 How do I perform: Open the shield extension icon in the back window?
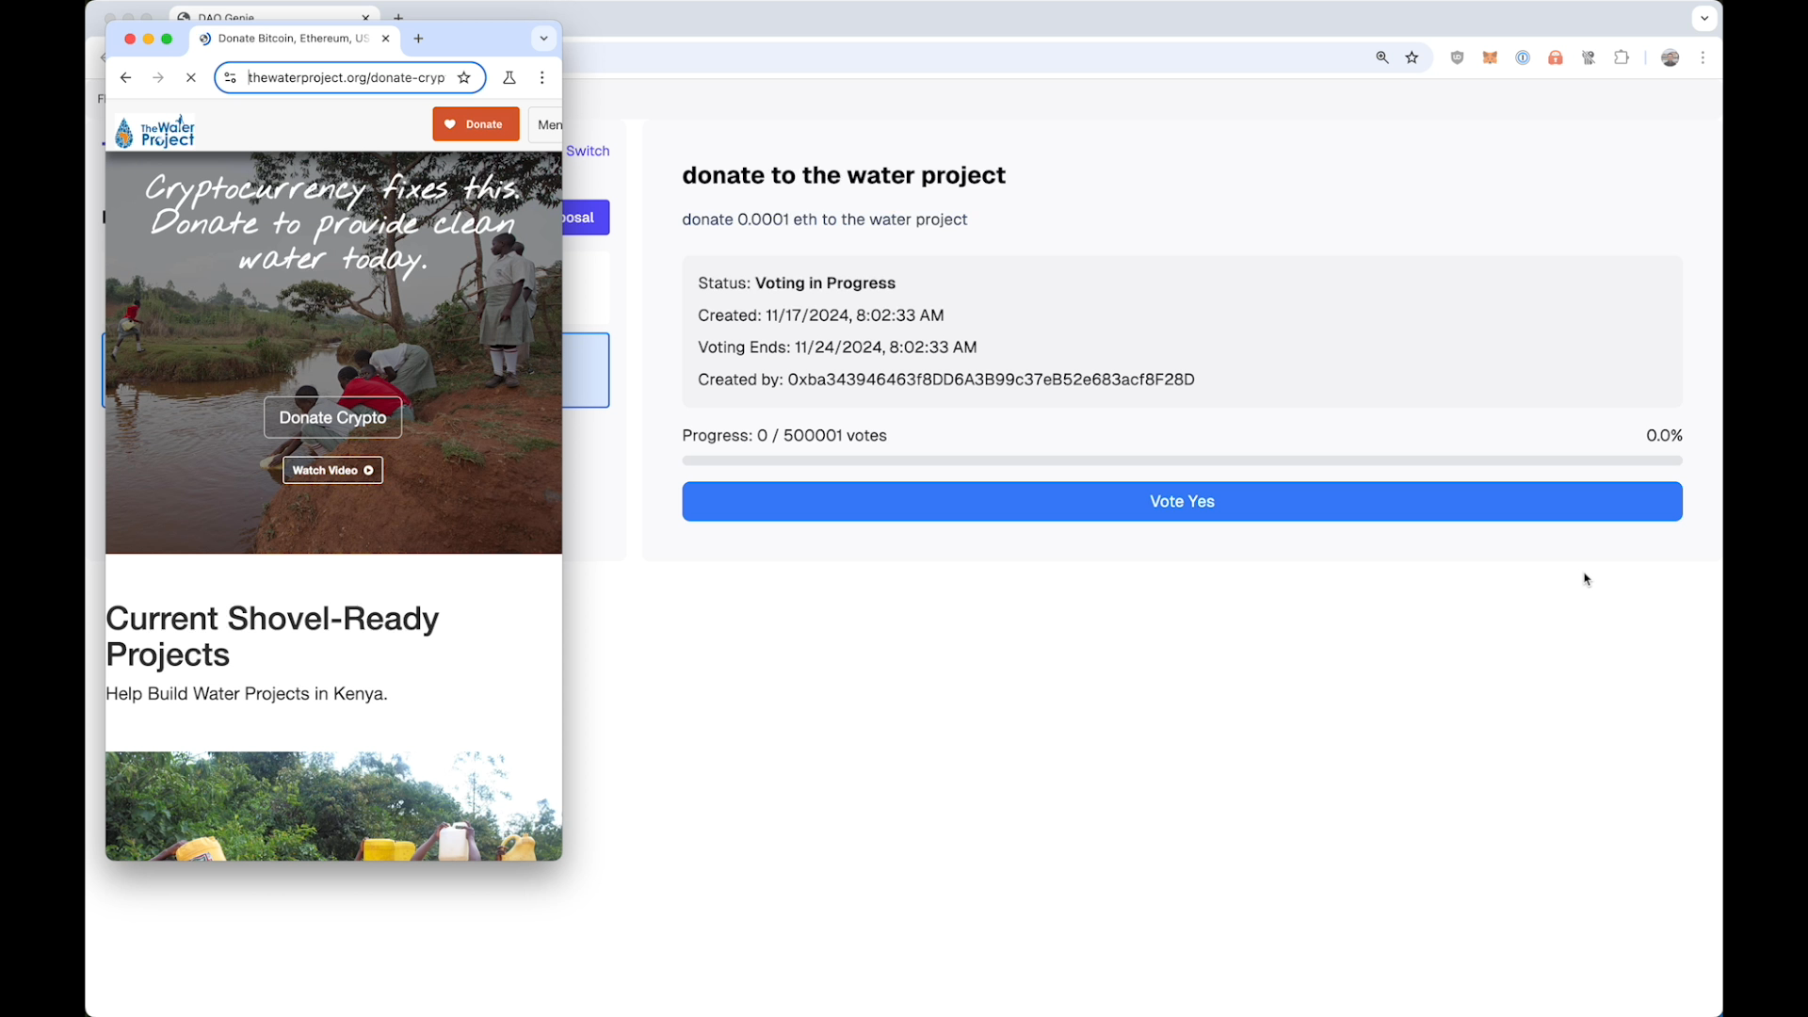1457,57
